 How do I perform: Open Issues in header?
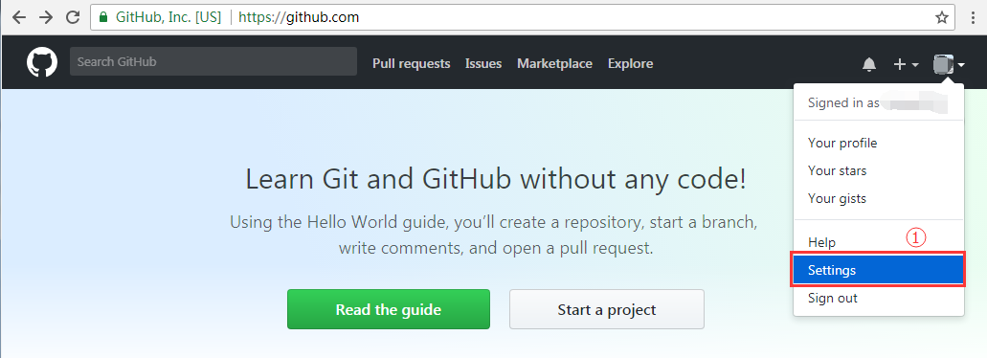point(483,63)
